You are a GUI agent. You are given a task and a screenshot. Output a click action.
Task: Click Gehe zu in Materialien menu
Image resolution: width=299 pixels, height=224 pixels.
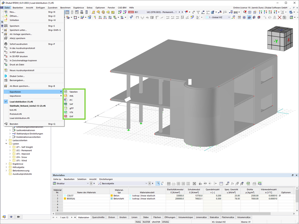click(x=57, y=179)
